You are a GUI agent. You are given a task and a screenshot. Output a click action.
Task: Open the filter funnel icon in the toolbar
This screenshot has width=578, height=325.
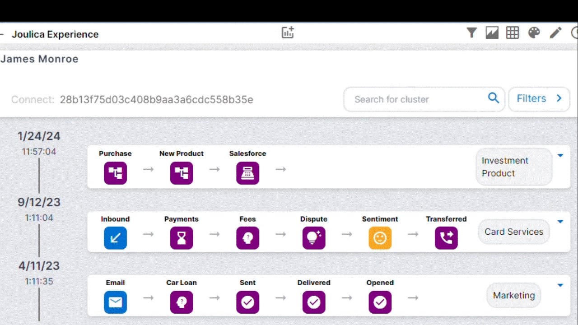(x=471, y=32)
